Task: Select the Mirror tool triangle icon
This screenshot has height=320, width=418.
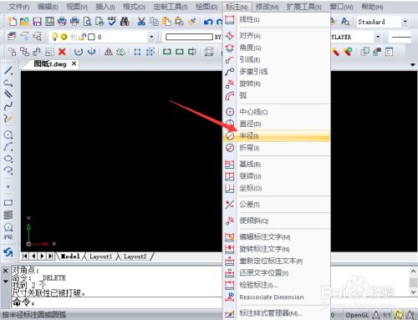Action: pyautogui.click(x=108, y=52)
